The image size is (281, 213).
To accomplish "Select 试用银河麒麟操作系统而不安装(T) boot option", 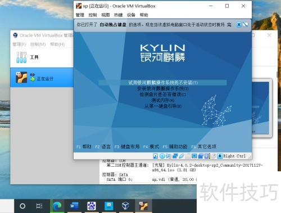I will 162,83.
